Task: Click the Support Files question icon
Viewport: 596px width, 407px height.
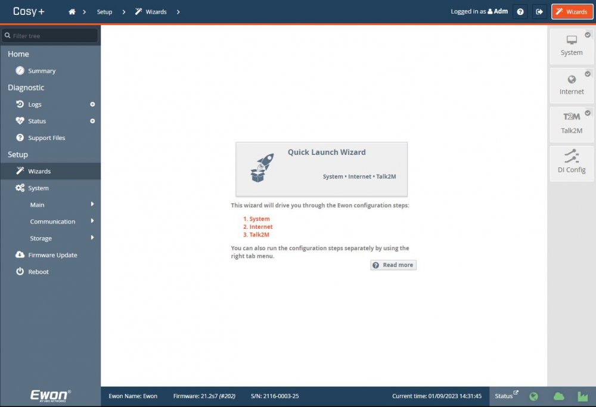Action: tap(20, 138)
